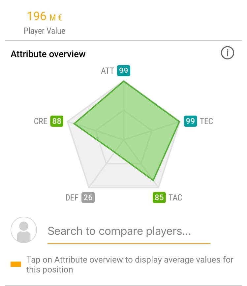Viewport: 247px width, 286px height.
Task: Click the TAC axis label
Action: coord(175,197)
